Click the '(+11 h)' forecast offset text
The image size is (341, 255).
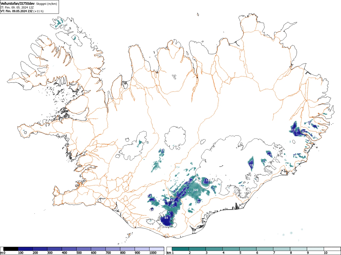point(38,11)
